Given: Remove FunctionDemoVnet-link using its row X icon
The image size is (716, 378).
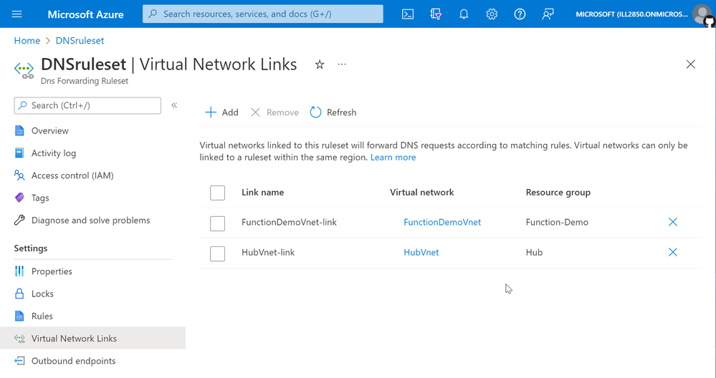Looking at the screenshot, I should (x=672, y=222).
